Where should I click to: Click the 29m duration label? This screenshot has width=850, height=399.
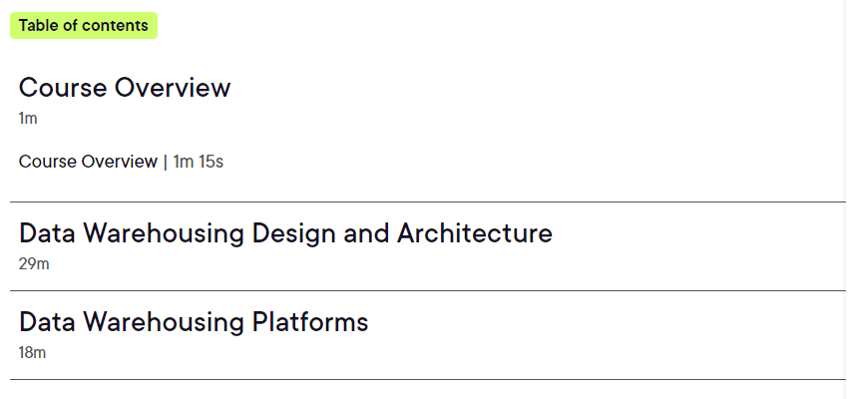click(34, 264)
